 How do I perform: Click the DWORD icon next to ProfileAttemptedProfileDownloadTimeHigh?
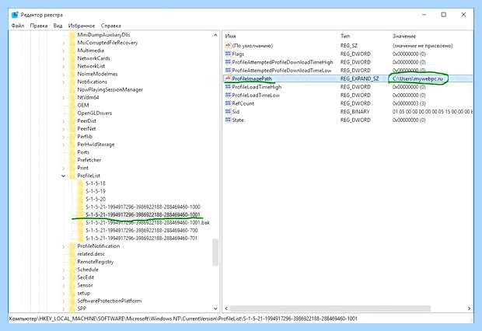coord(228,62)
